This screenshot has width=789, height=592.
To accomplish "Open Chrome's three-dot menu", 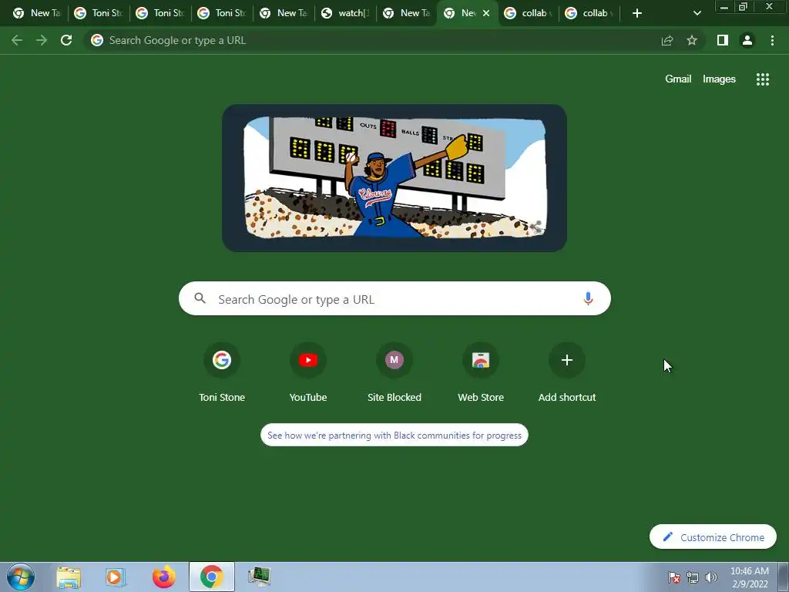I will [772, 40].
